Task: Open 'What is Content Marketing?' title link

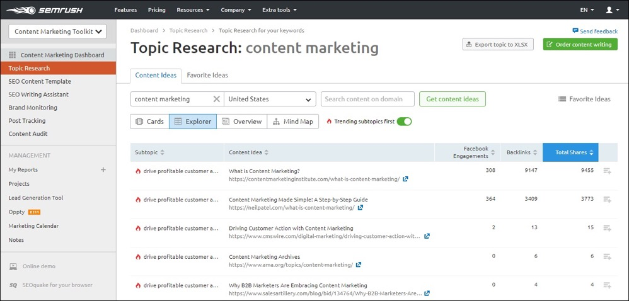Action: coord(264,171)
